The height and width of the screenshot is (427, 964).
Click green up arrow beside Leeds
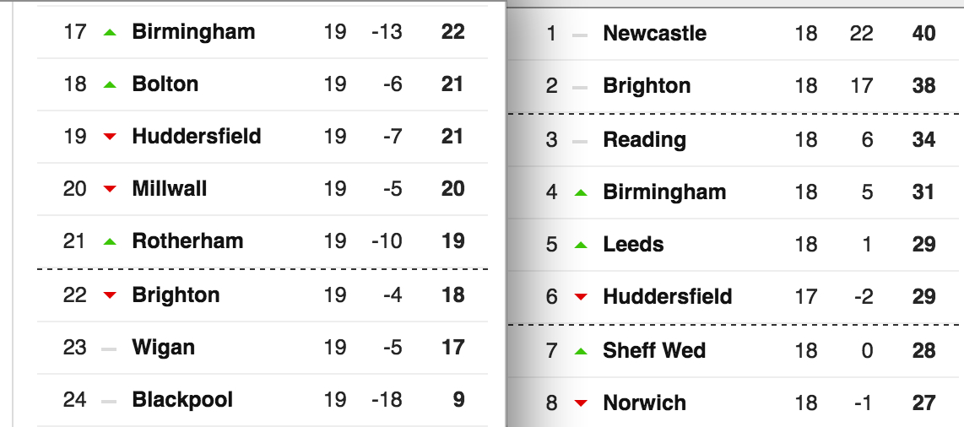coord(581,245)
